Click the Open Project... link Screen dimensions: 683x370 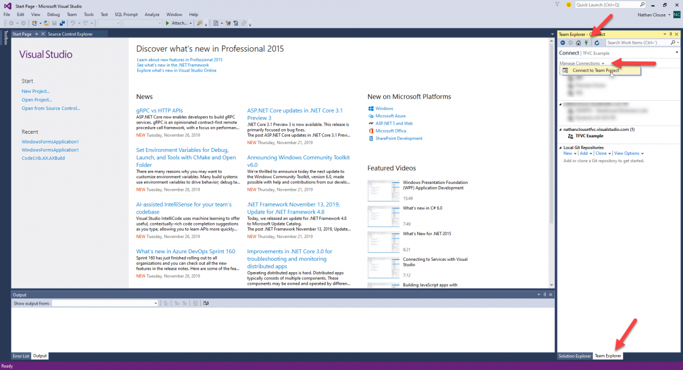(36, 100)
